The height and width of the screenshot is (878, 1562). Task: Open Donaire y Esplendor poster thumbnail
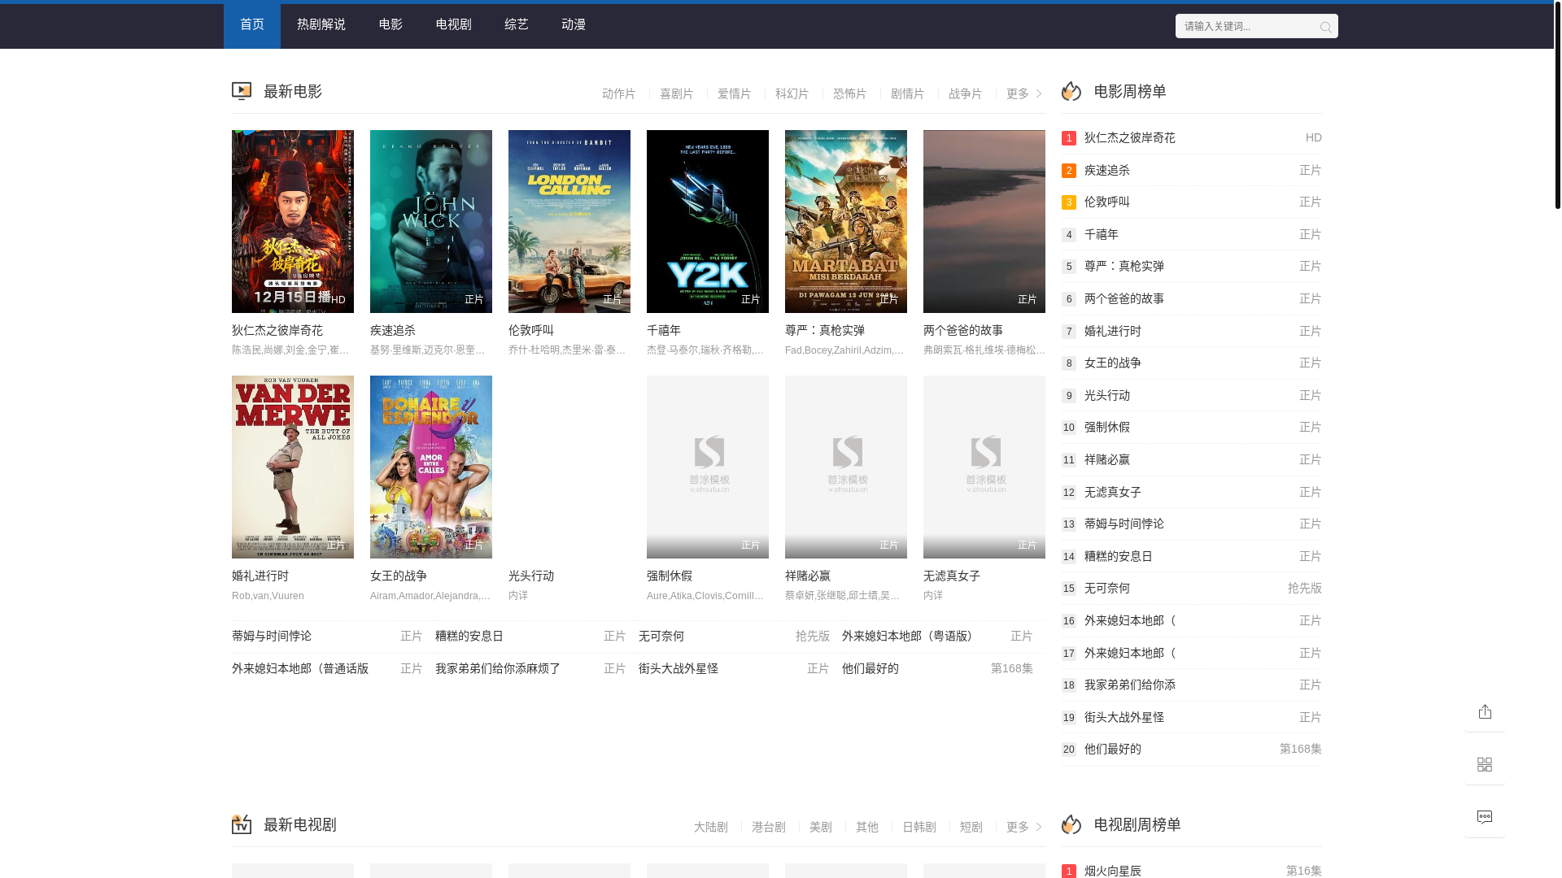(x=431, y=467)
